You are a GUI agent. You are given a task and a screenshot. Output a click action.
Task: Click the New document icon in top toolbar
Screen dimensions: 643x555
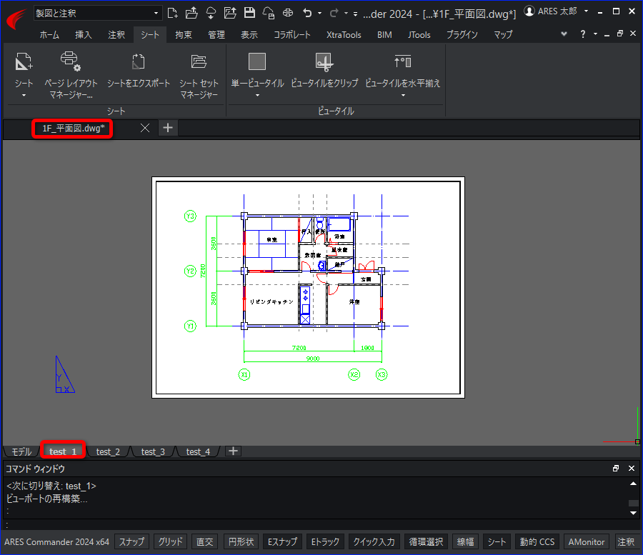tap(172, 13)
